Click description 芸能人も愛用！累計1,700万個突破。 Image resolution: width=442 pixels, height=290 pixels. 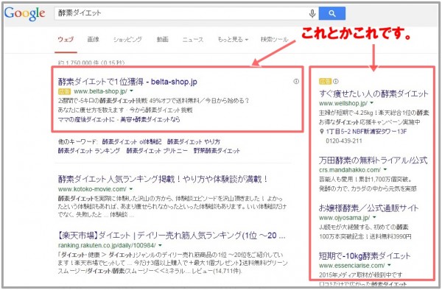[x=365, y=179]
